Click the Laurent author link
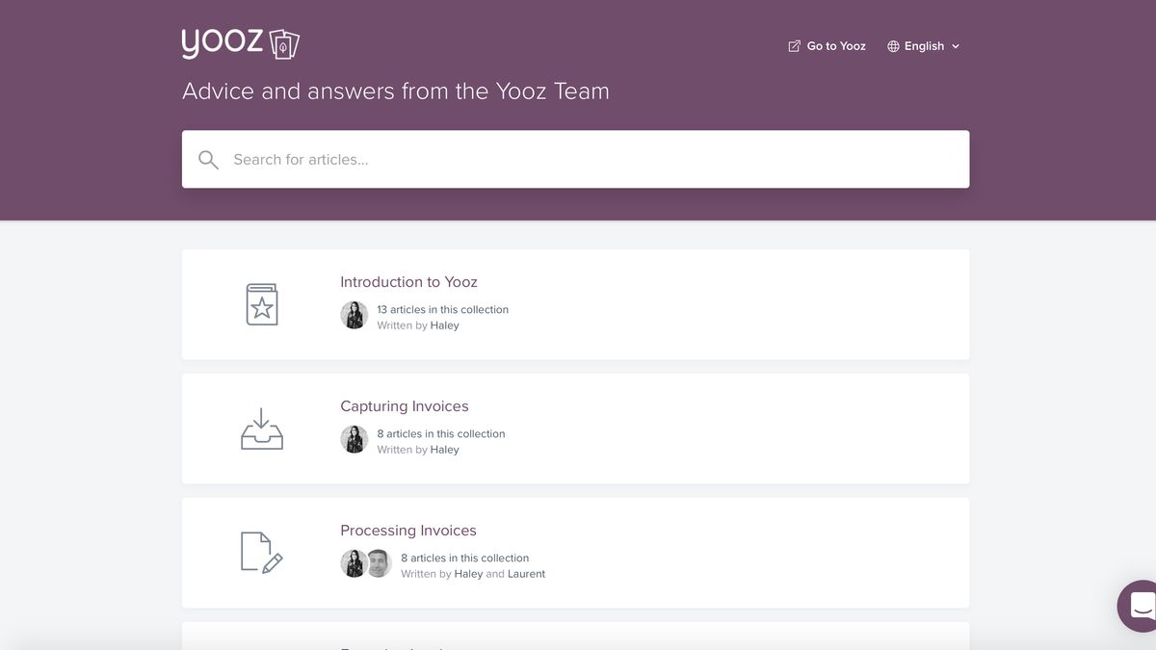The width and height of the screenshot is (1156, 650). tap(526, 573)
